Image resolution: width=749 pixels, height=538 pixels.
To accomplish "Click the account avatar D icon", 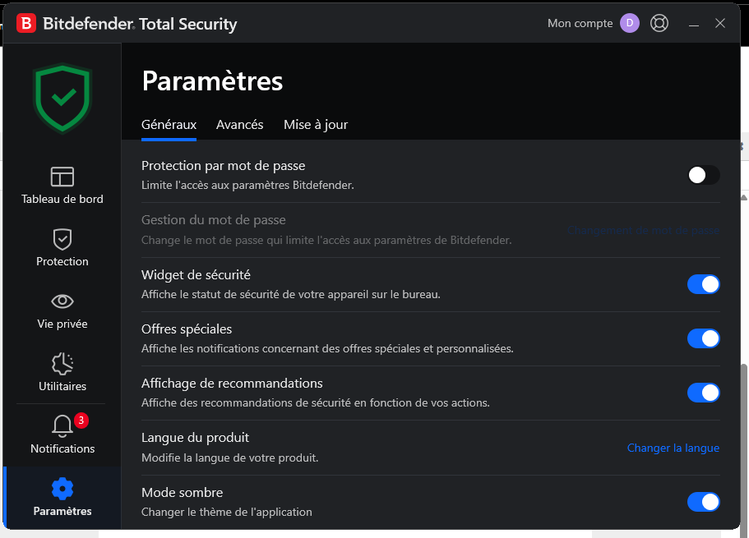I will (x=630, y=23).
